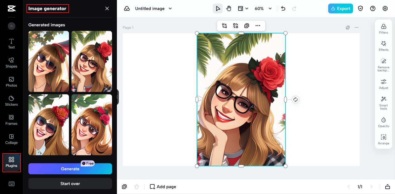Select generated image with ponytail and roses
Screen dimensions: 395x194
click(x=92, y=125)
